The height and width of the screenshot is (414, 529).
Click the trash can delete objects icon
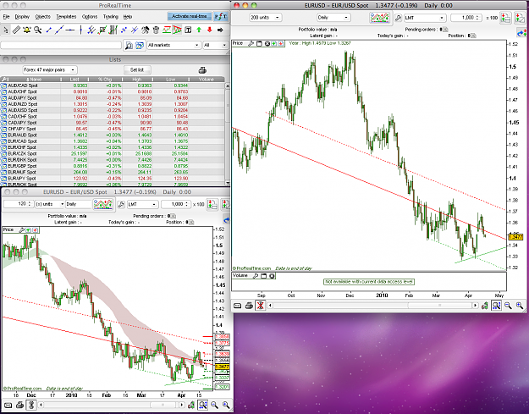pos(156,30)
